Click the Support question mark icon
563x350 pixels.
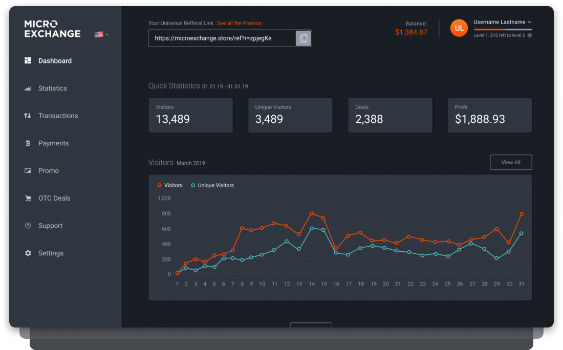[x=28, y=226]
